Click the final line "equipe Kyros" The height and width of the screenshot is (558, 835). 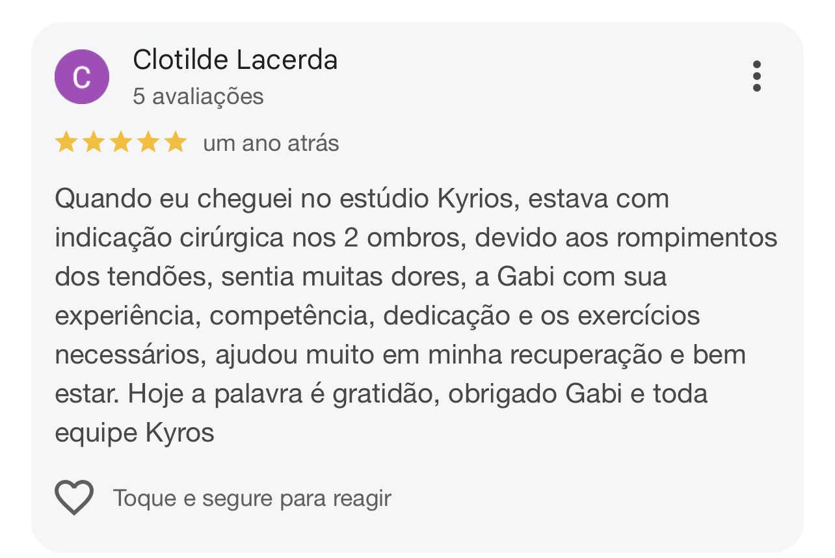click(x=135, y=433)
